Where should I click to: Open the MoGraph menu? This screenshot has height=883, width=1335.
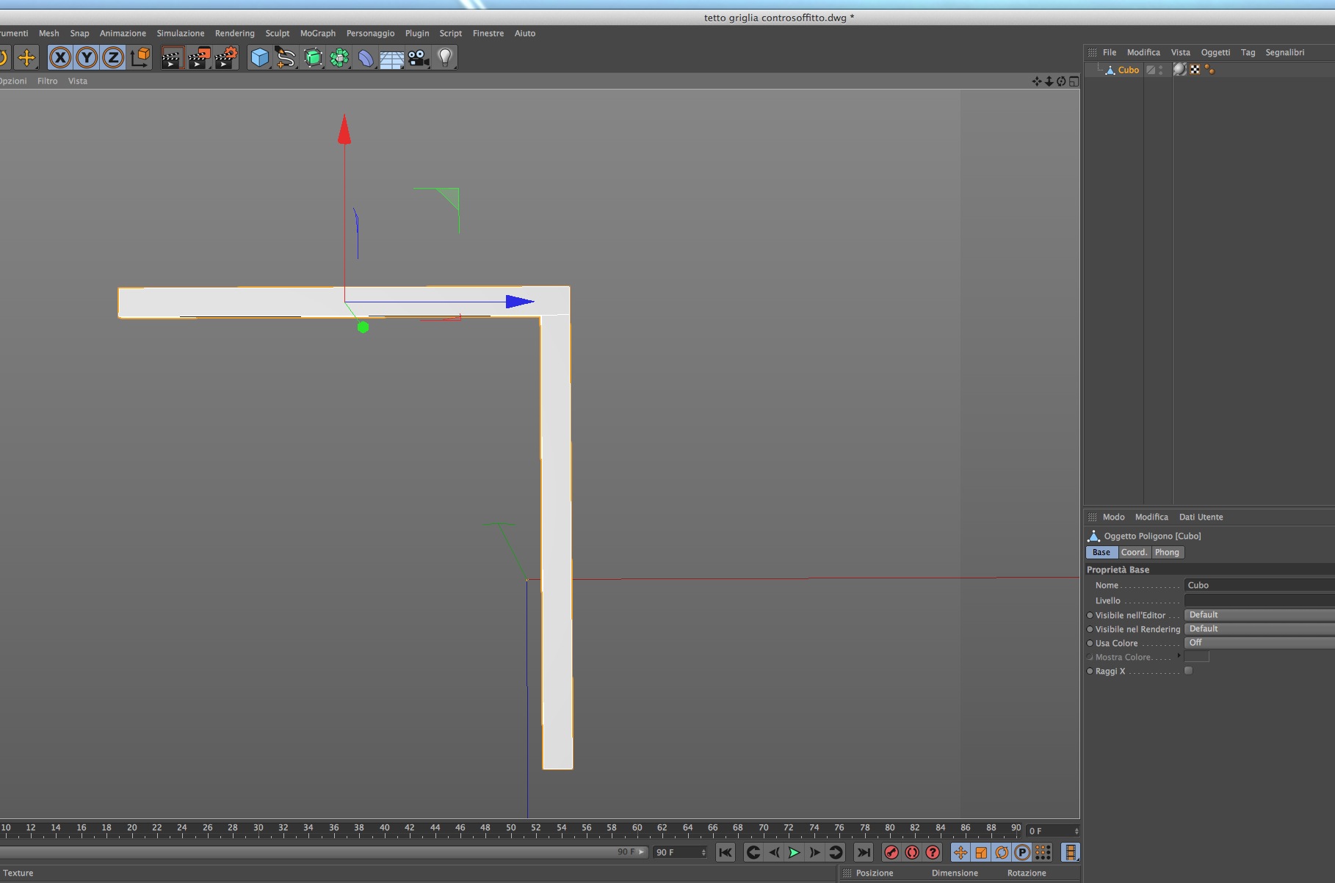point(317,33)
